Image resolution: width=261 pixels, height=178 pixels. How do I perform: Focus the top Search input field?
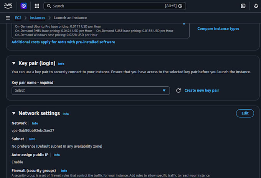[x=115, y=6]
